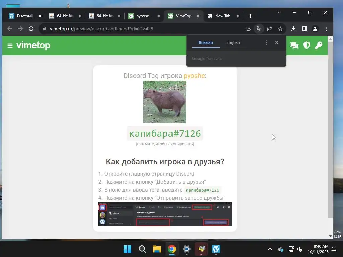Open the notifications bell
343x257 pixels.
334,249
